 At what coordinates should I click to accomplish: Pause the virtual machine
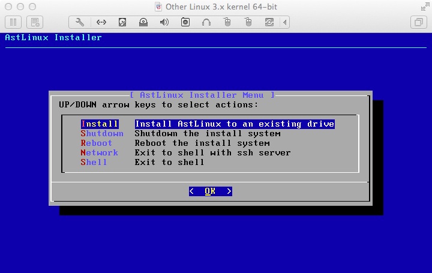tap(13, 22)
